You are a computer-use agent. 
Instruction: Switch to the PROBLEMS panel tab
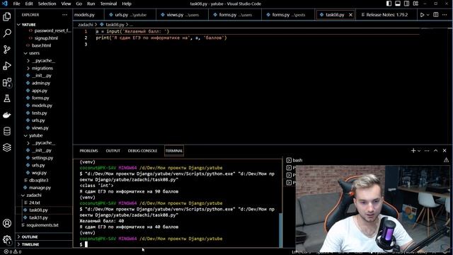pyautogui.click(x=88, y=151)
